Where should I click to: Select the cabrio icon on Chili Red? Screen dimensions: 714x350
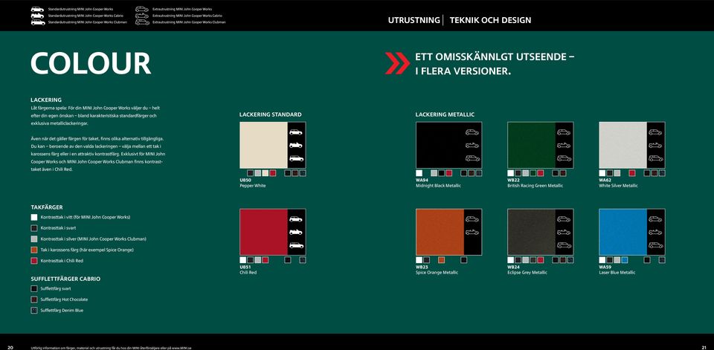click(296, 232)
